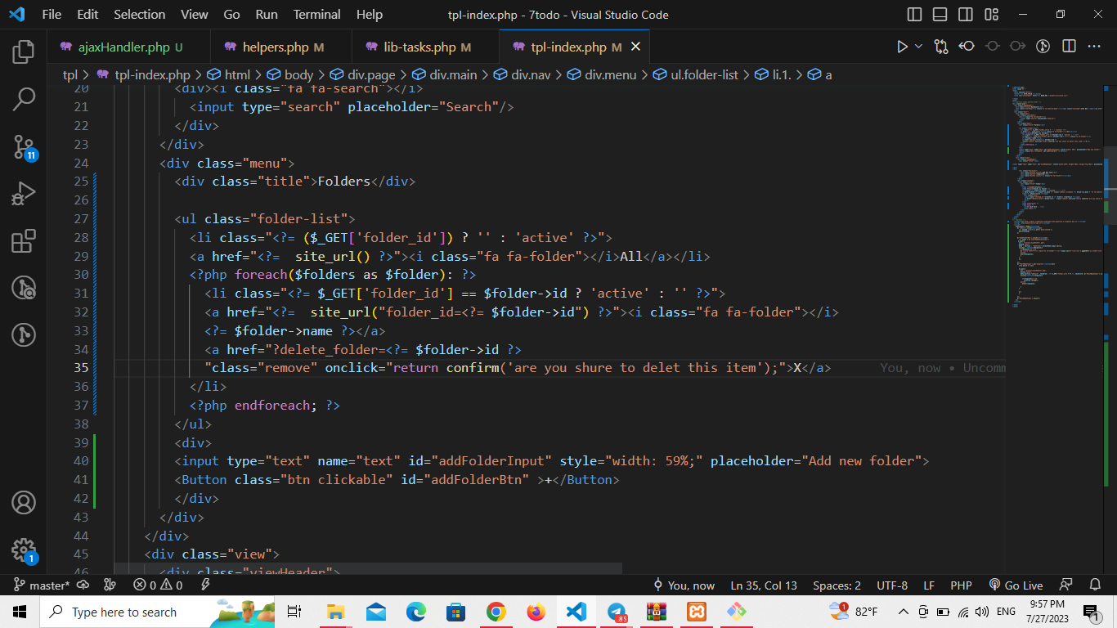The image size is (1117, 628).
Task: Open the Run menu
Action: (267, 15)
